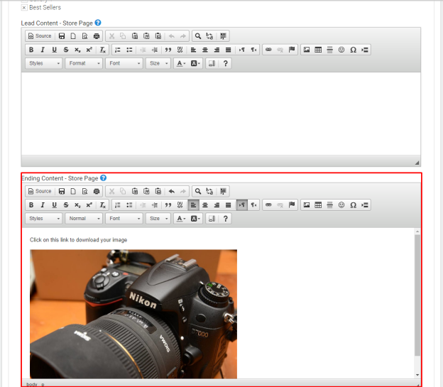
Task: Expand Font dropdown in Ending Content editor
Action: click(124, 219)
